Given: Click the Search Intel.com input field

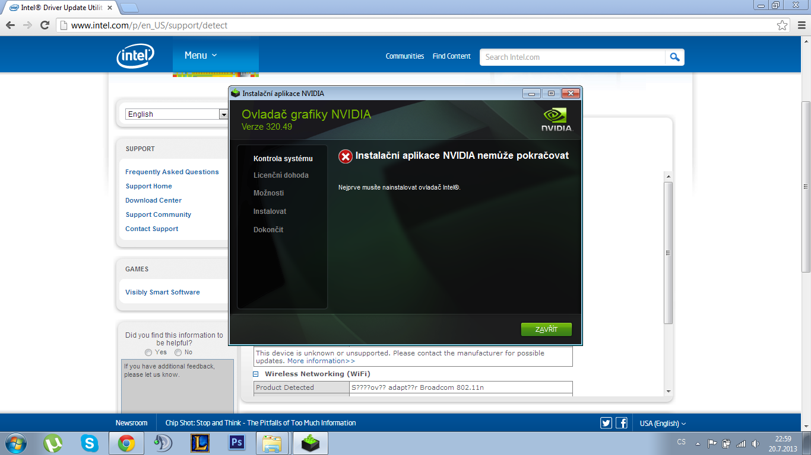Looking at the screenshot, I should [x=572, y=57].
